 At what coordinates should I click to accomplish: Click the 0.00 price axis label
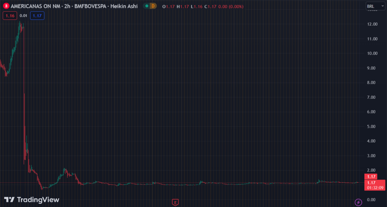click(371, 199)
